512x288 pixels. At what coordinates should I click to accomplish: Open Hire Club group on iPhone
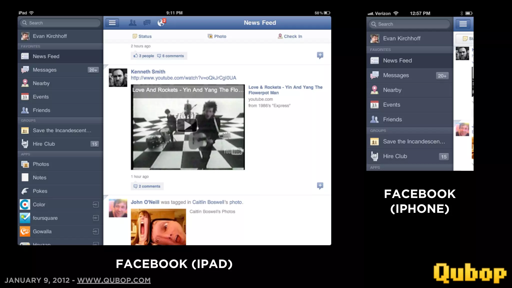(x=410, y=156)
